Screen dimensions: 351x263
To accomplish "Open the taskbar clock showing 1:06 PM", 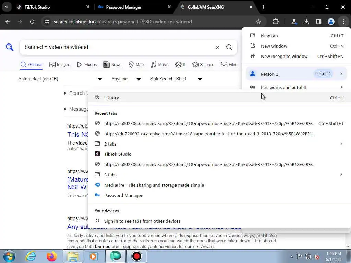I will tap(334, 256).
